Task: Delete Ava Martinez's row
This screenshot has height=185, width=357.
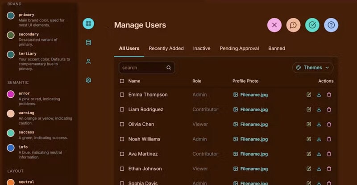Action: [x=329, y=154]
